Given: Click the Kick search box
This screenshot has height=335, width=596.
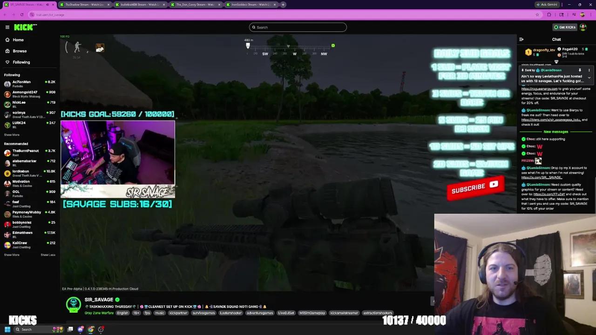Looking at the screenshot, I should (x=298, y=27).
